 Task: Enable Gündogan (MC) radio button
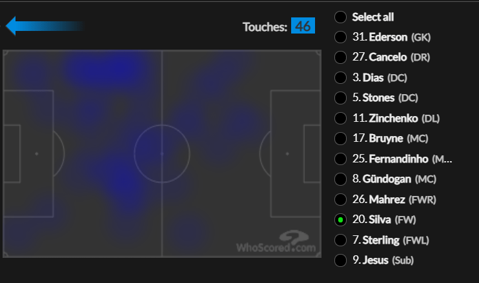coord(340,179)
